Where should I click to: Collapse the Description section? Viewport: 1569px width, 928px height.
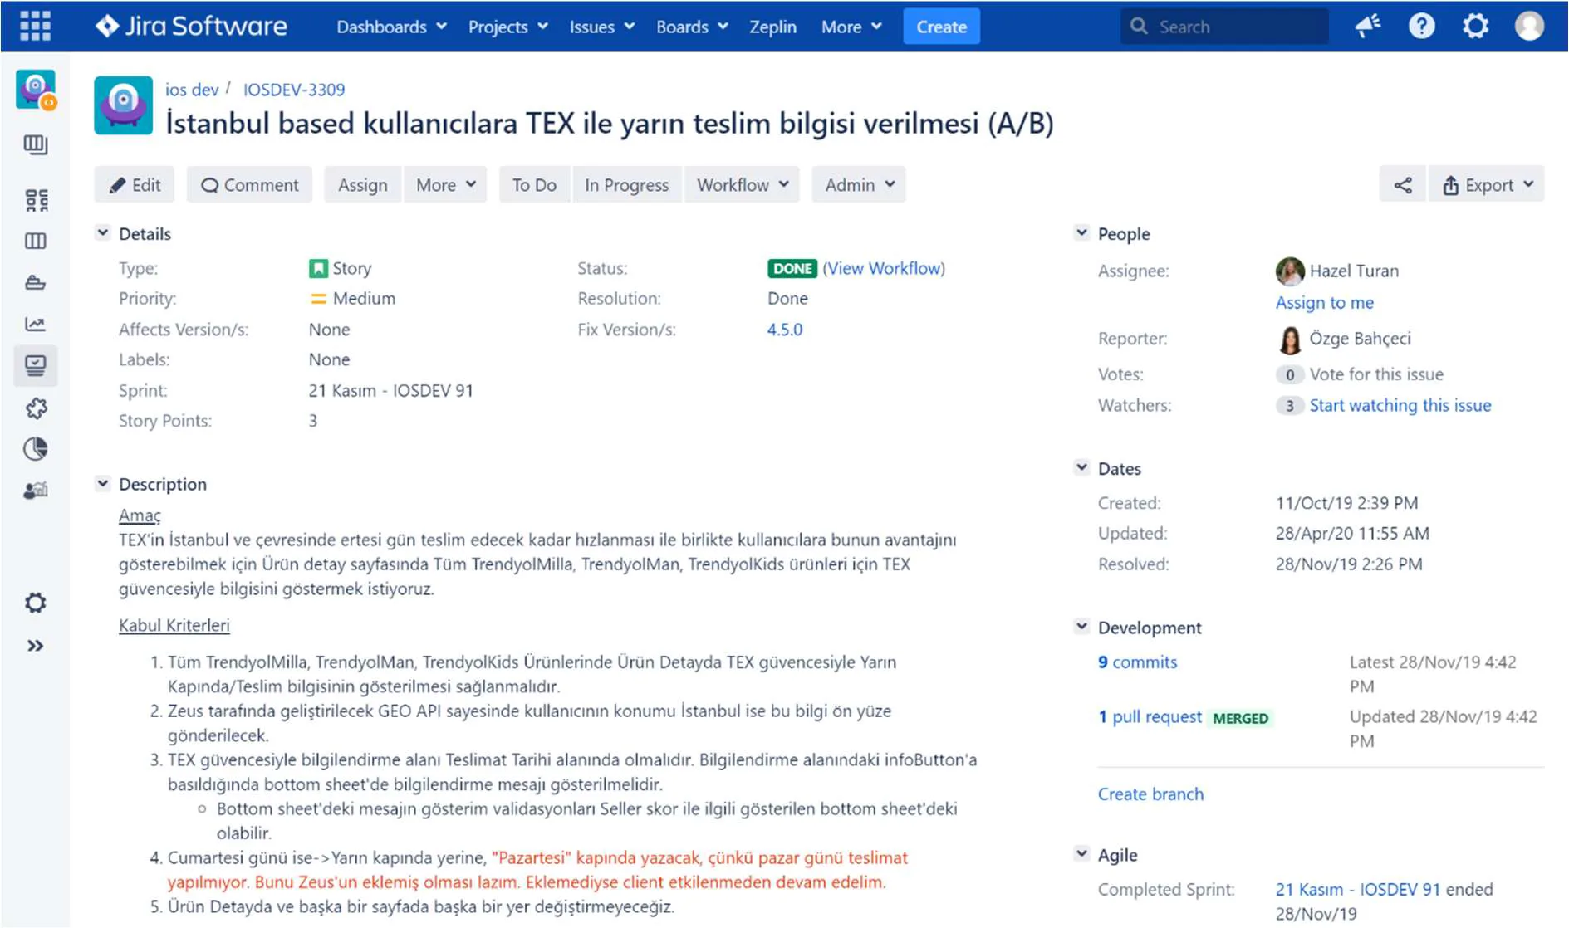click(102, 483)
